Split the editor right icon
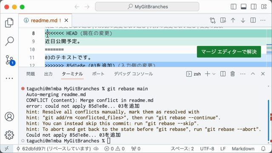This screenshot has height=153, width=272. [253, 20]
